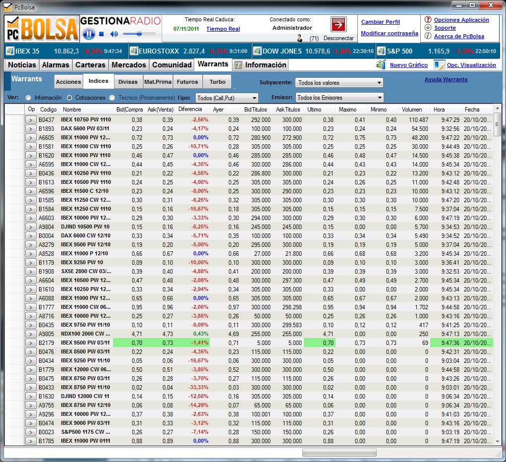Image resolution: width=506 pixels, height=462 pixels.
Task: Open the Información main tab
Action: [x=260, y=65]
